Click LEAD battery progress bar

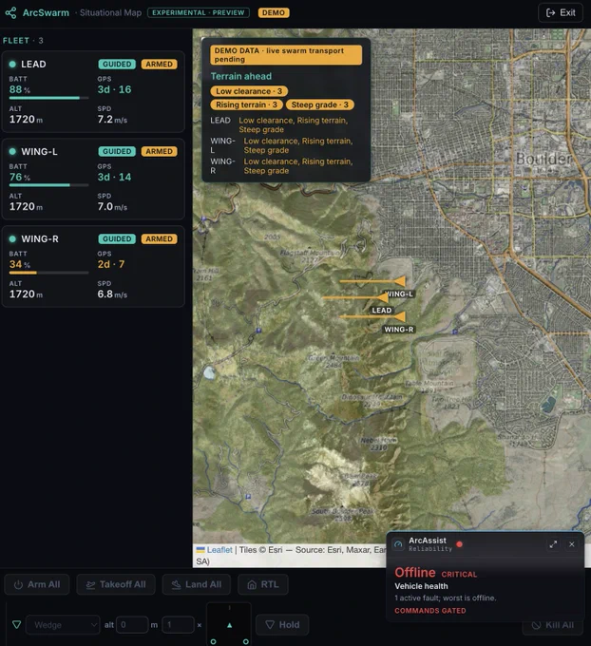pyautogui.click(x=48, y=98)
